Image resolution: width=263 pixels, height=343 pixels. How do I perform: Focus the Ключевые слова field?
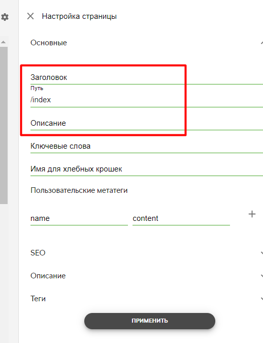click(x=147, y=147)
